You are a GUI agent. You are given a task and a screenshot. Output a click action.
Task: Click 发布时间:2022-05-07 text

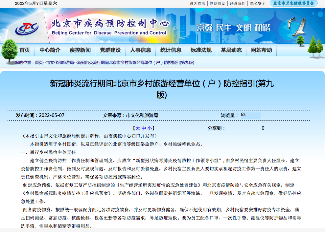pos(40,115)
